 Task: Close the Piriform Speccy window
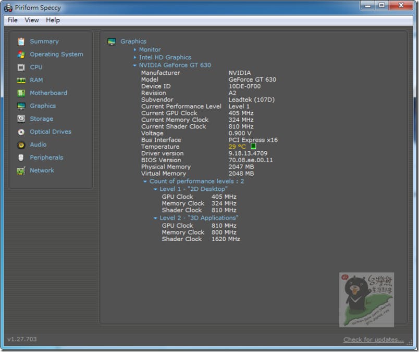point(401,6)
